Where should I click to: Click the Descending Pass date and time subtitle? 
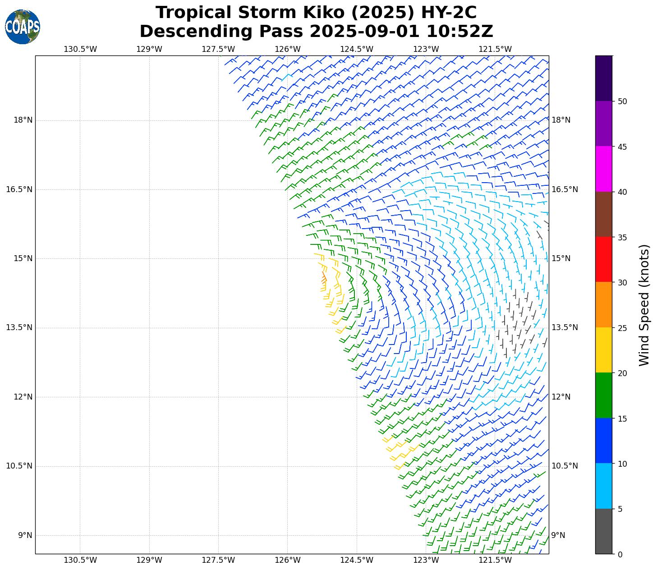pos(316,32)
